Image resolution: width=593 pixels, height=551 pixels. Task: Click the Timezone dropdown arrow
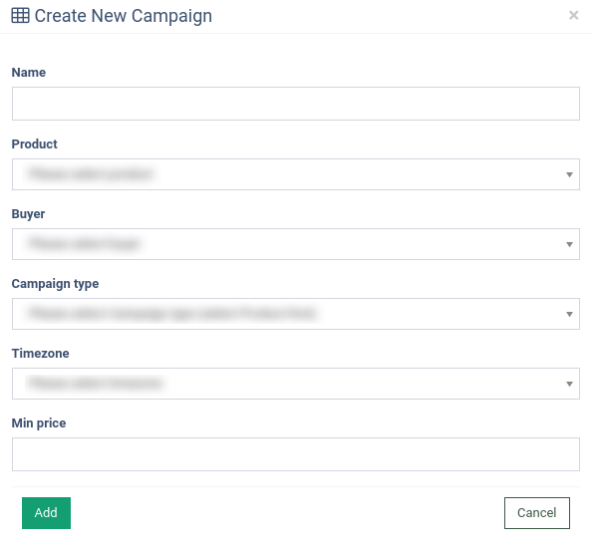569,385
